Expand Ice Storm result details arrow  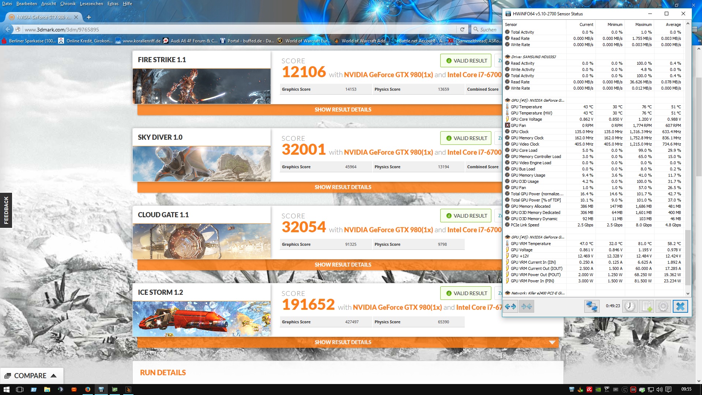(x=552, y=342)
